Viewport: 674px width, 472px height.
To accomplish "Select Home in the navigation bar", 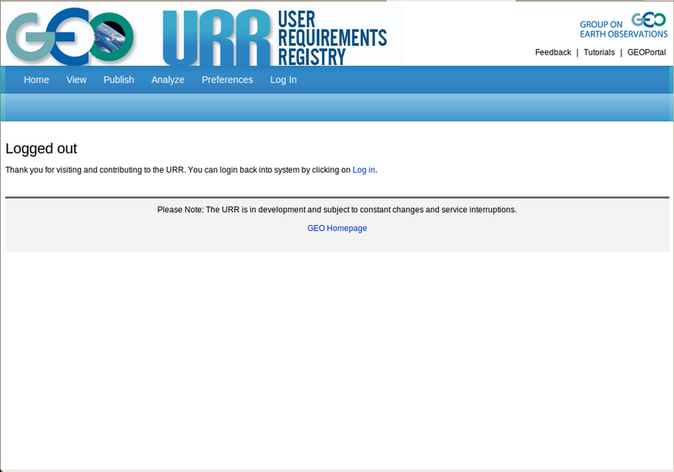I will (36, 80).
